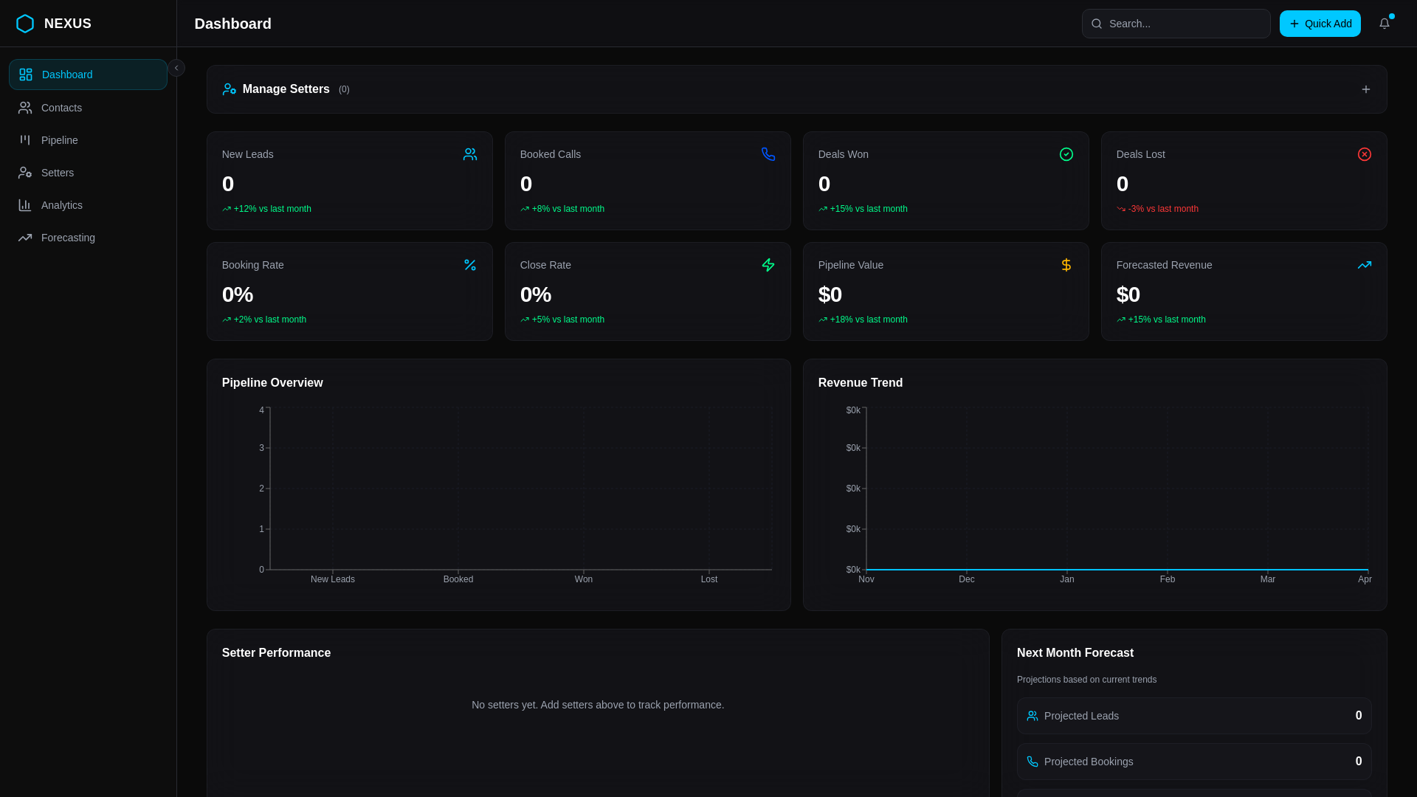Expand Manage Setters with the plus
The height and width of the screenshot is (797, 1417).
point(1366,89)
